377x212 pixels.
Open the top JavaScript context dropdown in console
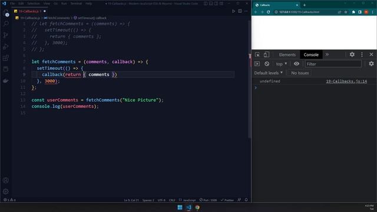(282, 64)
